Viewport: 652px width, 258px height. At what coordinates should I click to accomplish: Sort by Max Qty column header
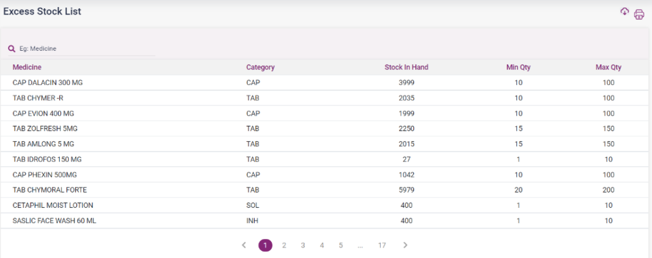click(x=608, y=67)
